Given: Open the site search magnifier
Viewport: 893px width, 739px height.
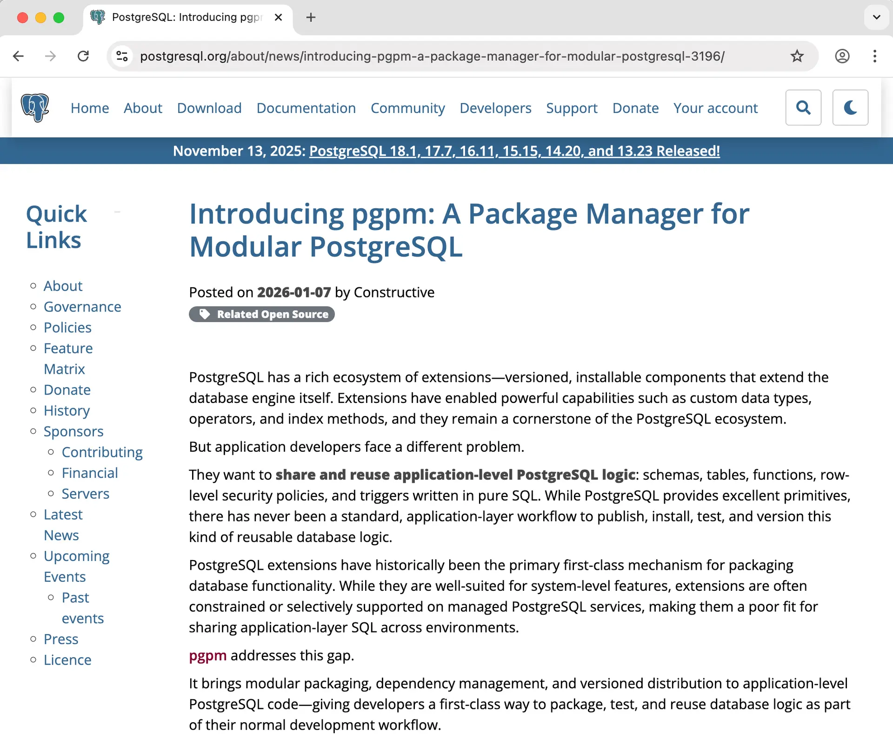Looking at the screenshot, I should [x=803, y=107].
